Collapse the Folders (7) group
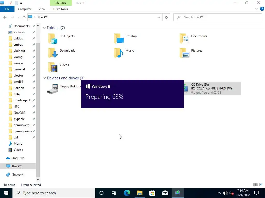Image resolution: width=265 pixels, height=198 pixels. [x=44, y=28]
